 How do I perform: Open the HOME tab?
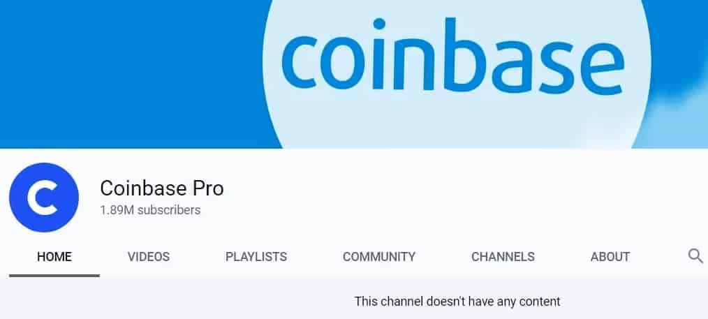[x=54, y=257]
